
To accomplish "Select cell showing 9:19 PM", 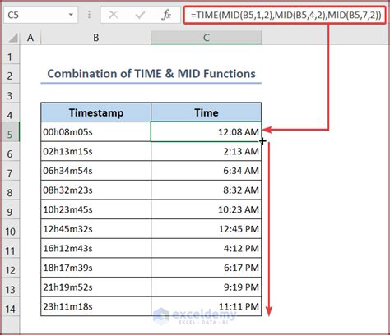I will point(207,287).
